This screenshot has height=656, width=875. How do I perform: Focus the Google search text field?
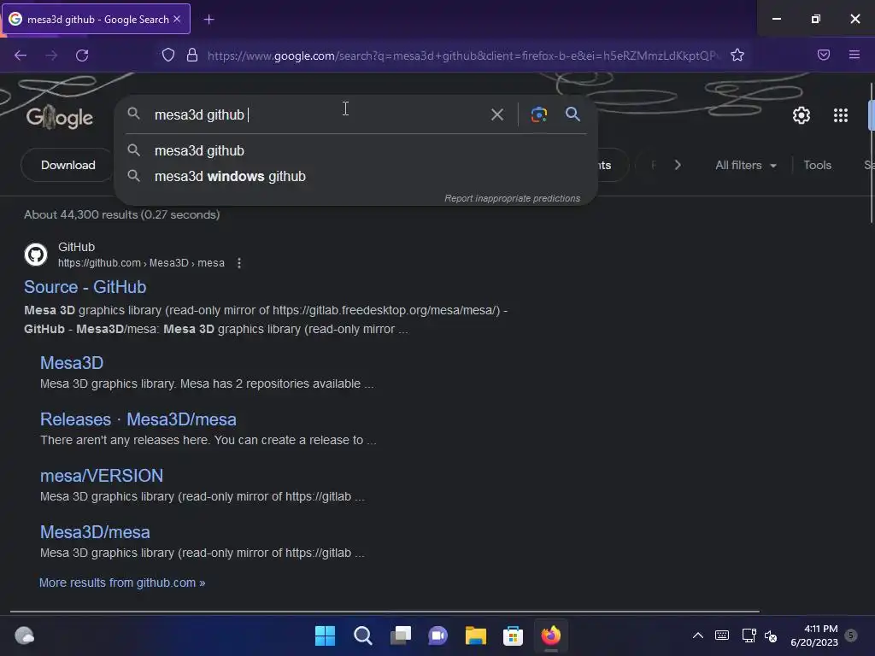[x=318, y=114]
